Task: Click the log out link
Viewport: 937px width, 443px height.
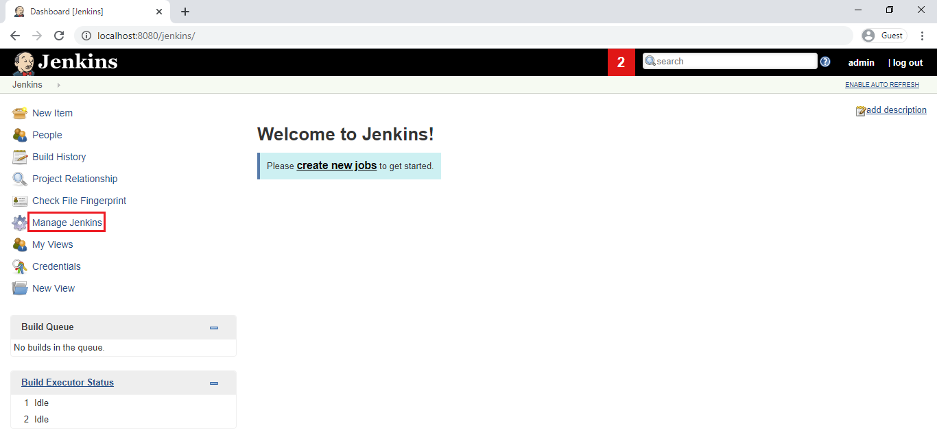Action: (908, 62)
